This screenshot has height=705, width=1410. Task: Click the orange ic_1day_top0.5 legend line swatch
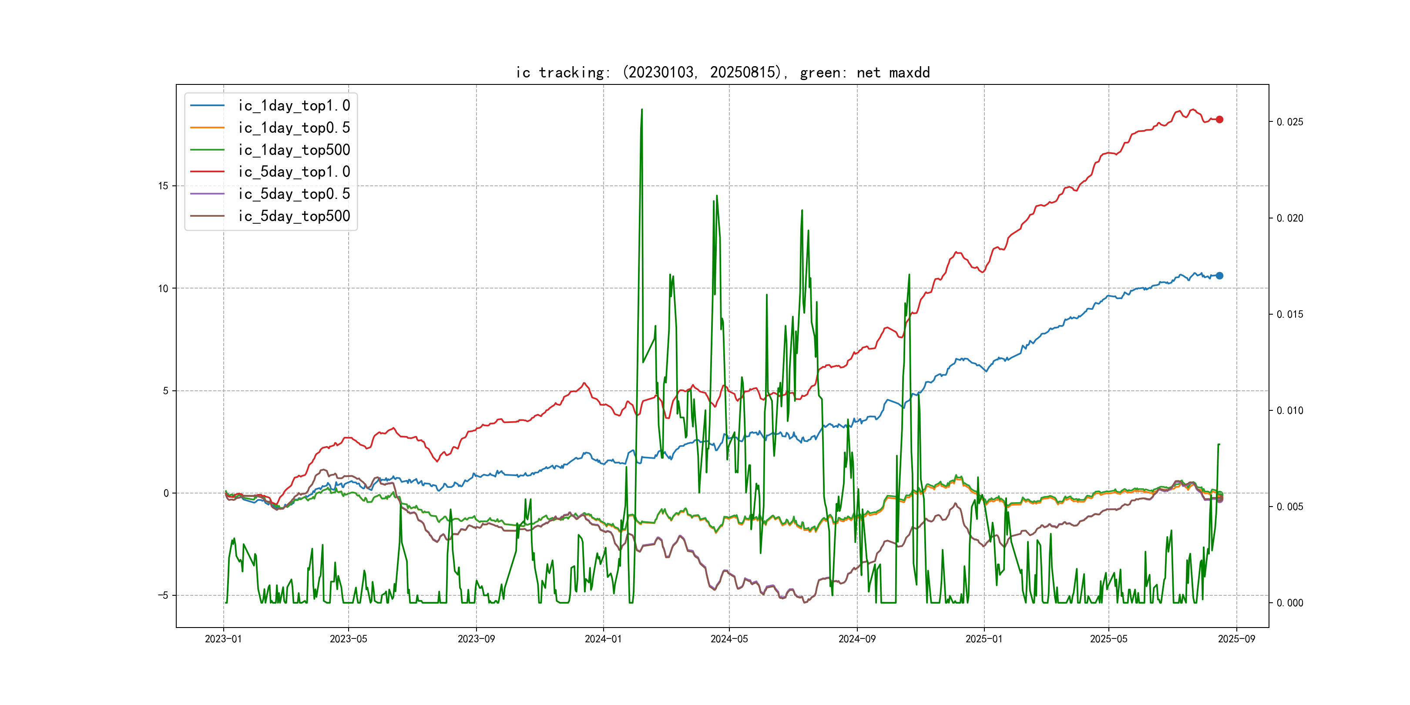pyautogui.click(x=207, y=128)
